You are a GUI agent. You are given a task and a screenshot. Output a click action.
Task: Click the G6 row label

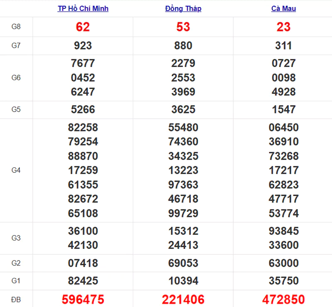[x=16, y=78]
